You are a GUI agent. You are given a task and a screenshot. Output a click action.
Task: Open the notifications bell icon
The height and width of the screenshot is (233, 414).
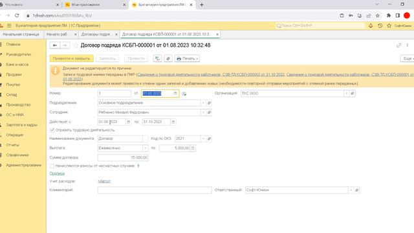pyautogui.click(x=371, y=26)
